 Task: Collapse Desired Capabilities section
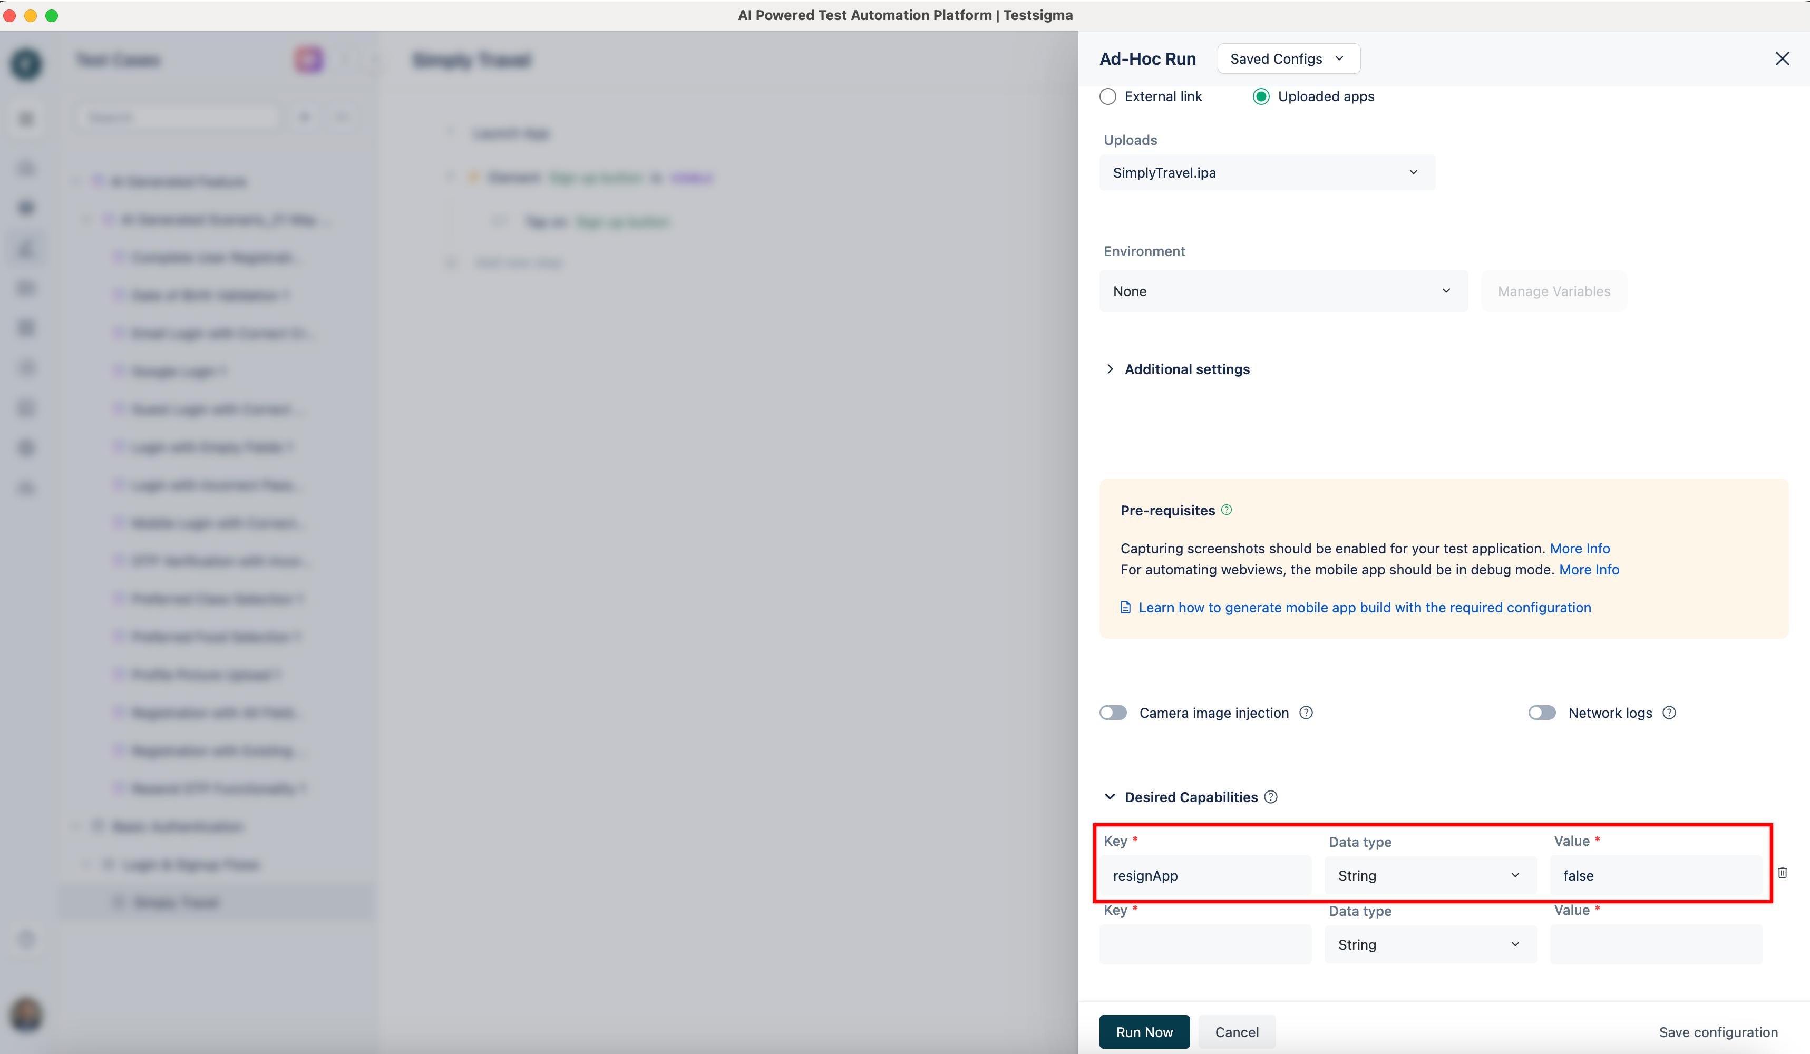coord(1111,797)
